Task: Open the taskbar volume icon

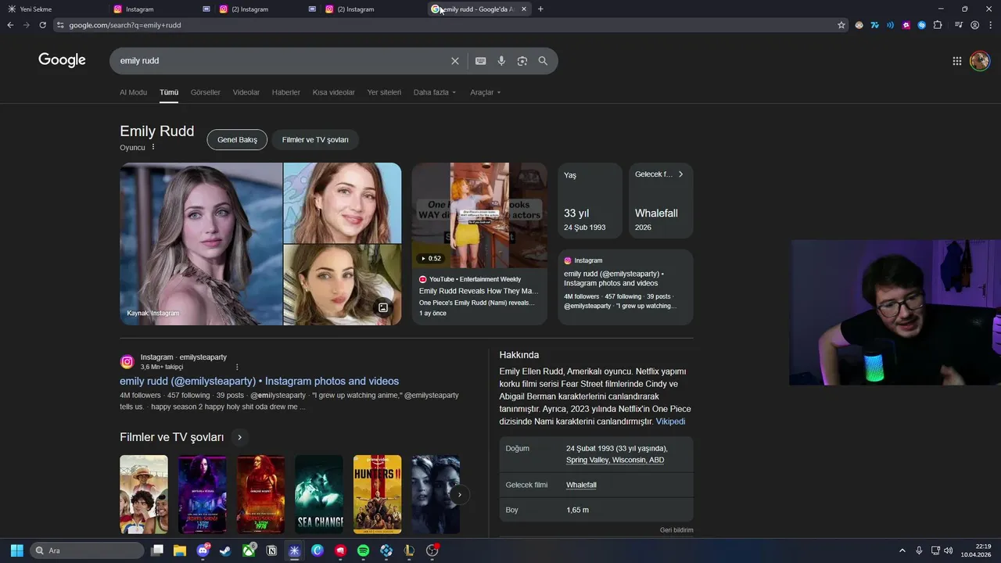Action: (x=949, y=550)
